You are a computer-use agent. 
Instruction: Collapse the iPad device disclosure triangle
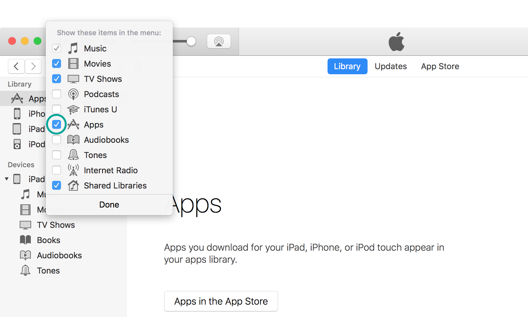7,179
